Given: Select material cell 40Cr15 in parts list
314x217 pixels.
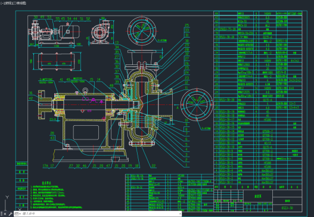Looking at the screenshot, I should [x=268, y=143].
